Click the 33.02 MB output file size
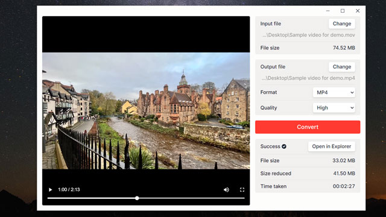This screenshot has height=217, width=386. pyautogui.click(x=344, y=160)
